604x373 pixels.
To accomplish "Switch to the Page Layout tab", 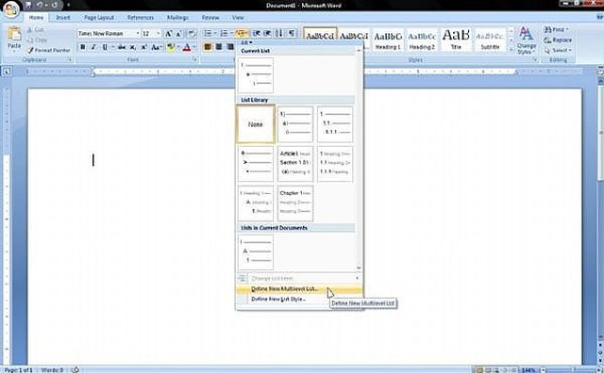I will coord(98,18).
